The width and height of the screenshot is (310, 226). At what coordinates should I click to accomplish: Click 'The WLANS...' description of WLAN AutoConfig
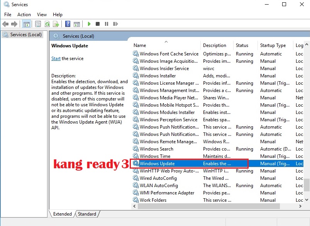(217, 185)
